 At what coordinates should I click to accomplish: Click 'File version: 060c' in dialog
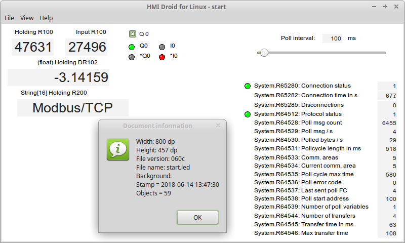point(160,158)
